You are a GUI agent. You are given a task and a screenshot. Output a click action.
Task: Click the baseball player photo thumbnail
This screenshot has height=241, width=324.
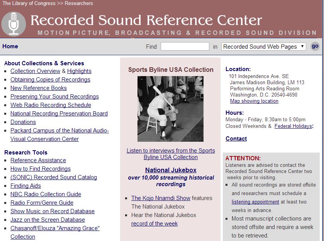point(170,109)
